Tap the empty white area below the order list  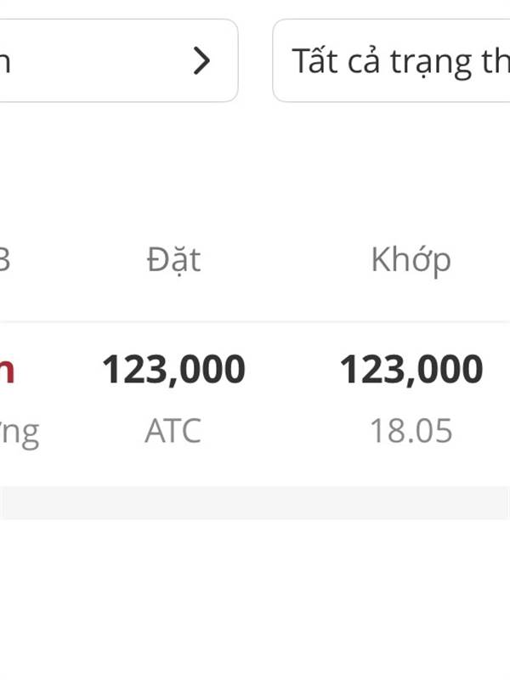tap(255, 598)
